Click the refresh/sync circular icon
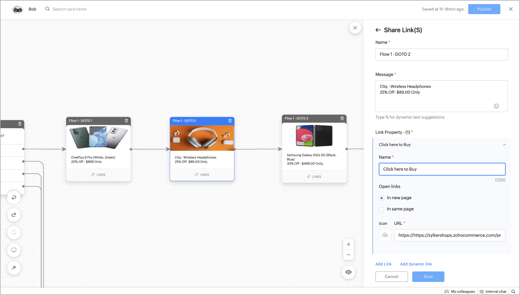This screenshot has height=295, width=520. [x=14, y=232]
